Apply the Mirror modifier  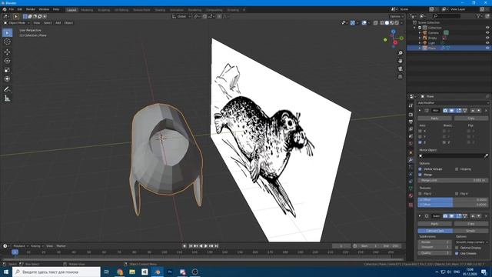tap(434, 118)
